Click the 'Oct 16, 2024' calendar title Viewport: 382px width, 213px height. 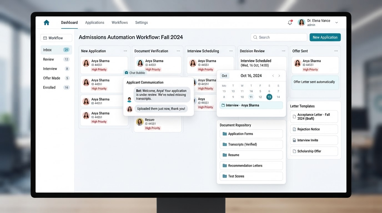[251, 76]
